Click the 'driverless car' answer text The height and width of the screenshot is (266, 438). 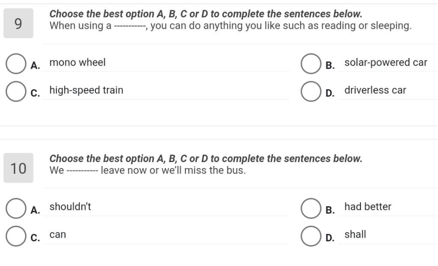375,90
